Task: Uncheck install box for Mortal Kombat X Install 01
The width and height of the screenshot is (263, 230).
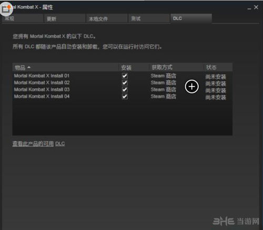Action: 125,76
